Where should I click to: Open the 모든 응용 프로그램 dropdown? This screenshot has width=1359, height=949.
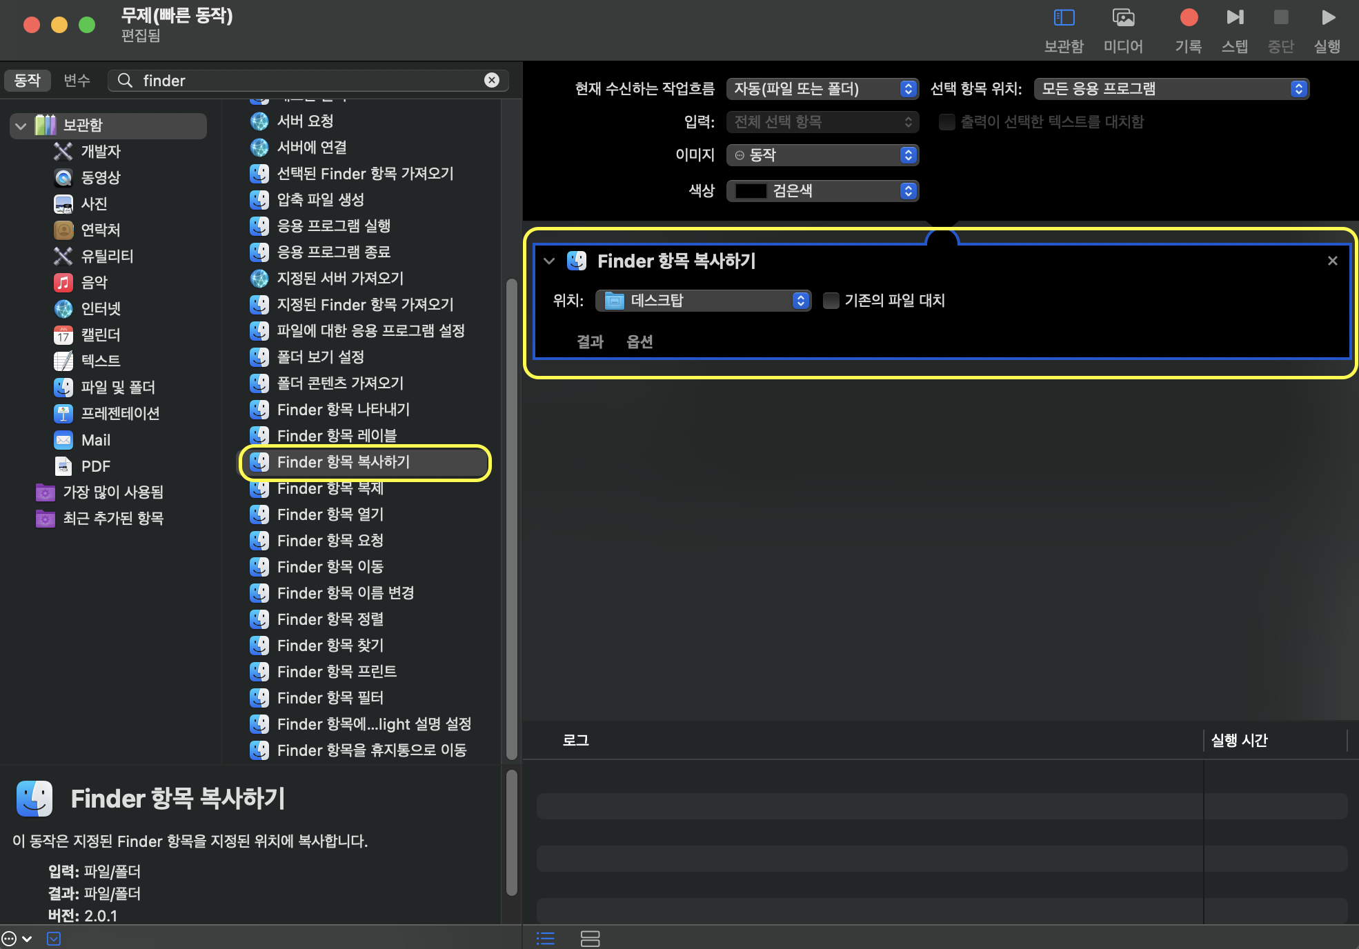click(x=1171, y=89)
